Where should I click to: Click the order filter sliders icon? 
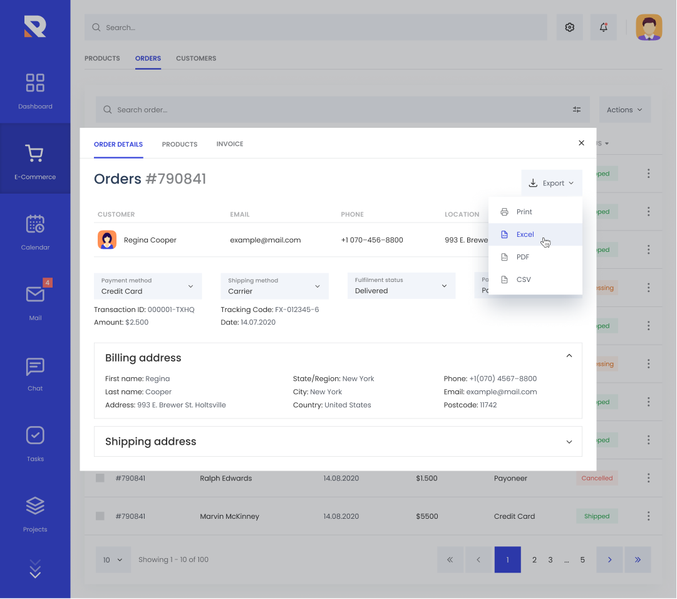coord(577,110)
